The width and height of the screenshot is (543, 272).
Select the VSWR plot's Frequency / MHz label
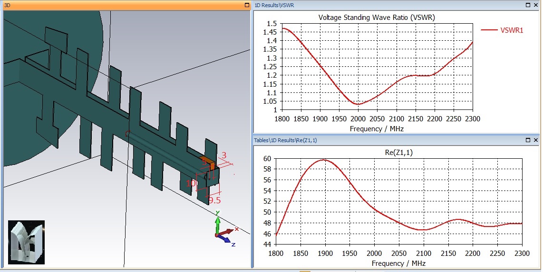[x=377, y=129]
